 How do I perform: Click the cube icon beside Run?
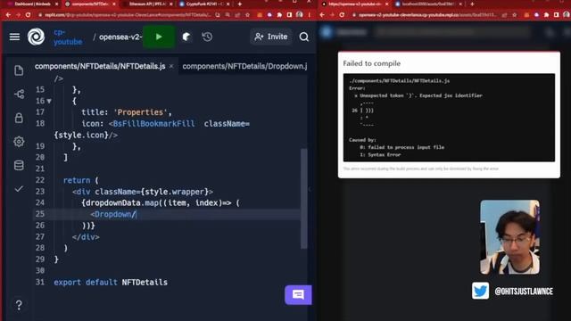click(186, 37)
